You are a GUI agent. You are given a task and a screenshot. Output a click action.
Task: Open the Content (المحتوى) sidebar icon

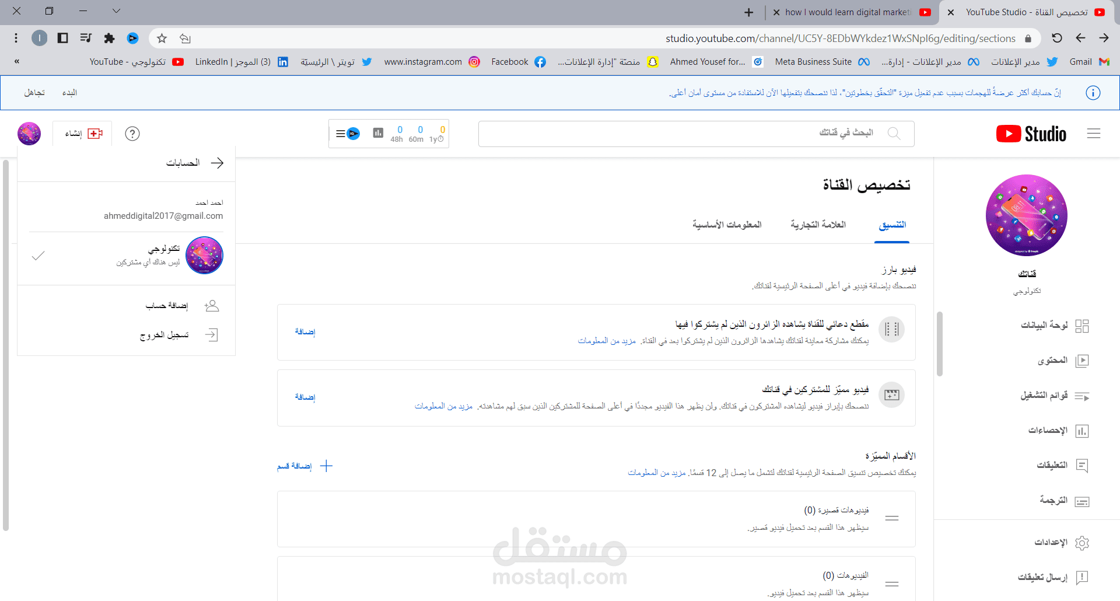pos(1081,361)
